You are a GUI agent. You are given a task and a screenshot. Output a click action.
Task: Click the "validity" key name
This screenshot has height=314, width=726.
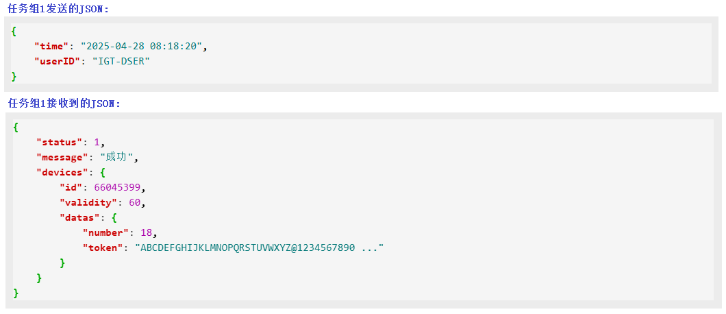pos(88,202)
